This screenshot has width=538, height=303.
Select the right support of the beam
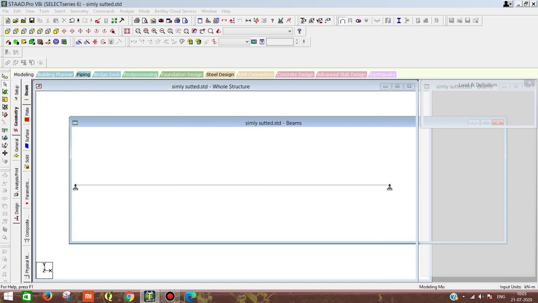390,187
